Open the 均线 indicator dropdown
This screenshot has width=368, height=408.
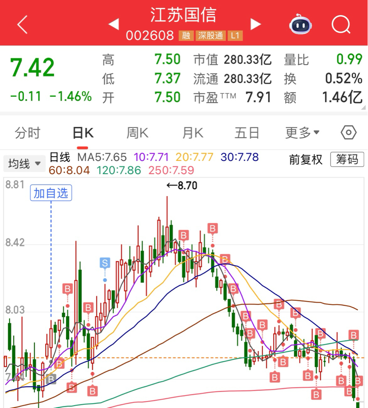[24, 164]
